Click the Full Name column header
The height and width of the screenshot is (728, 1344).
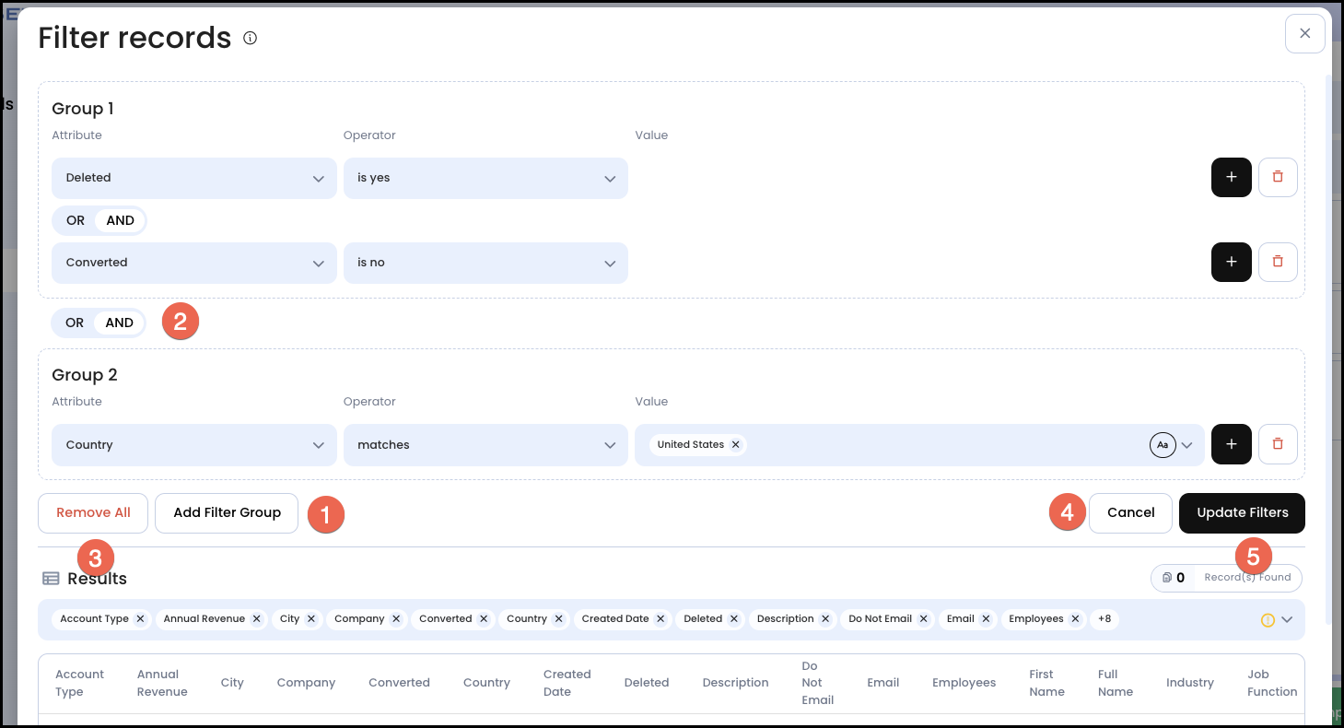pyautogui.click(x=1116, y=683)
